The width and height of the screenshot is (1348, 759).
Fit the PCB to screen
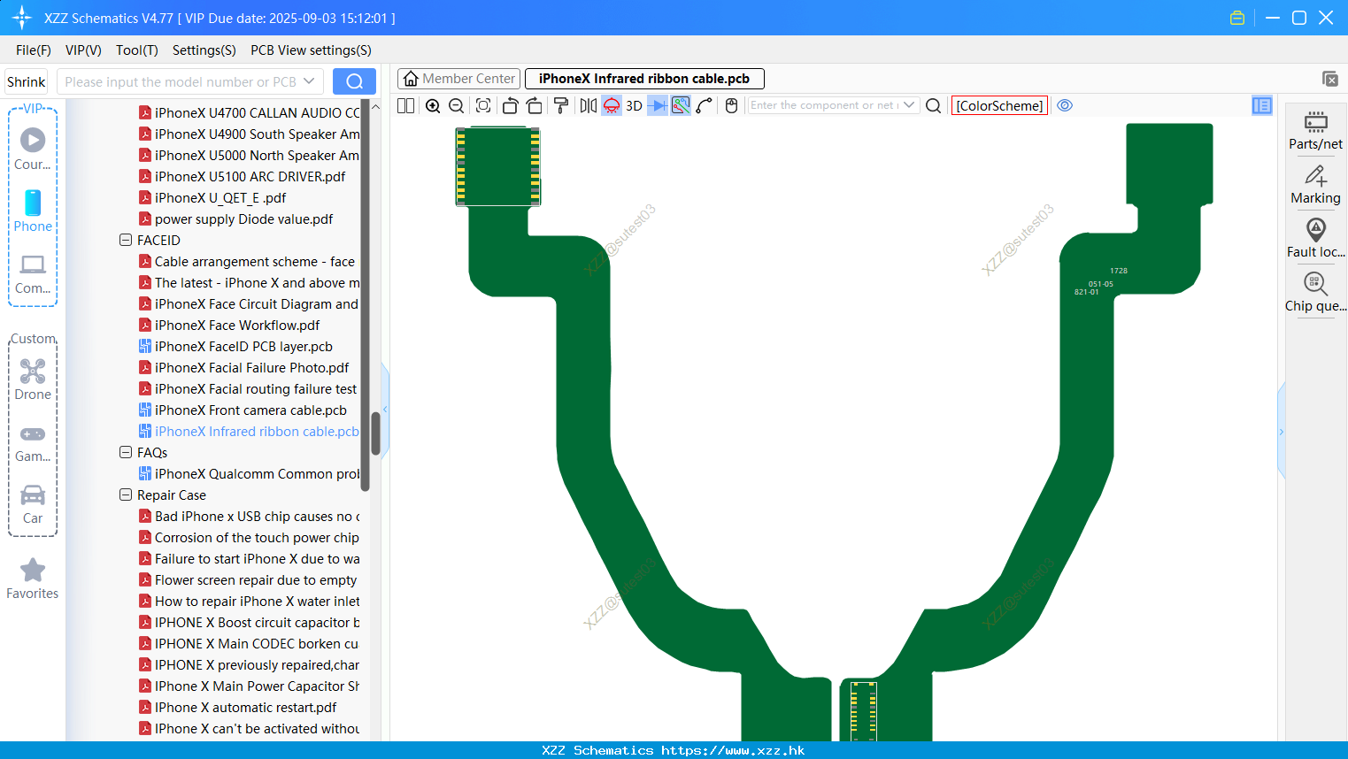[483, 105]
